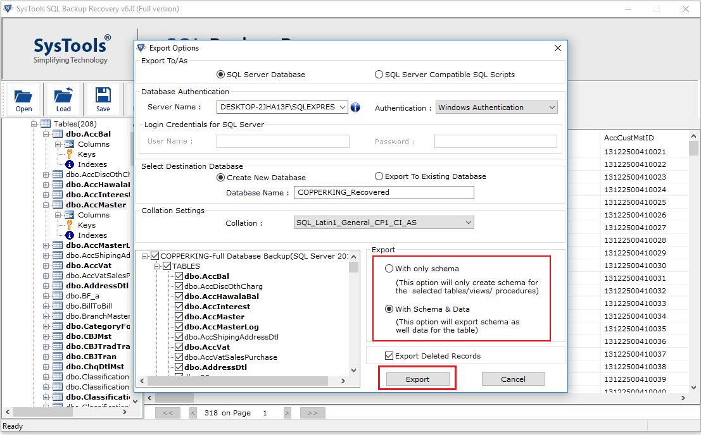Click the Keys icon under dbo.AccBal
Image resolution: width=701 pixels, height=435 pixels.
pyautogui.click(x=69, y=154)
